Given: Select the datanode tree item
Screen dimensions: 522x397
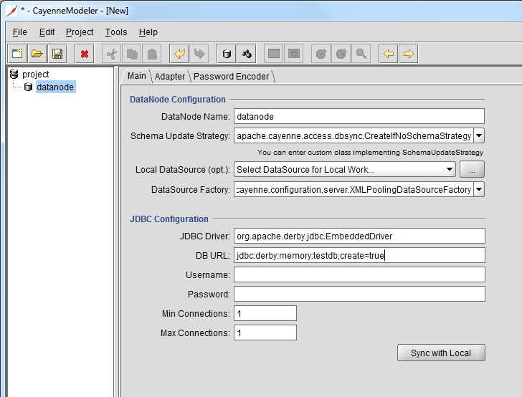Looking at the screenshot, I should (x=55, y=87).
